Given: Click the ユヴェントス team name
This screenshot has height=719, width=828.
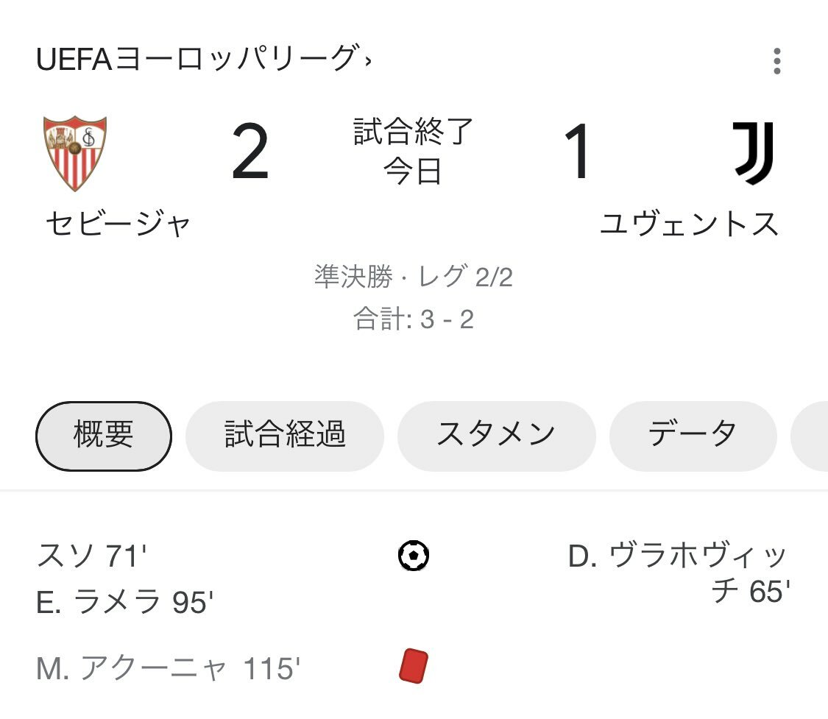Looking at the screenshot, I should pos(689,224).
